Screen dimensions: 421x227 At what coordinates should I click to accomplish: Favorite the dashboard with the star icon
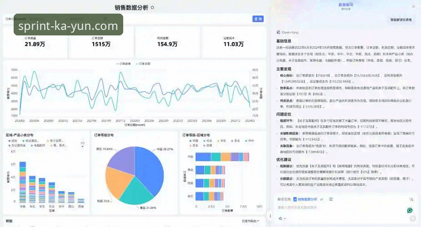pos(152,8)
